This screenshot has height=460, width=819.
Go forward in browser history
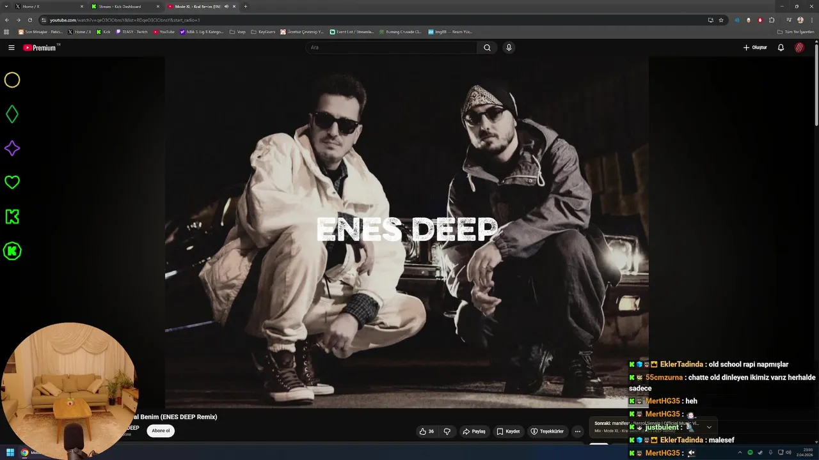point(18,20)
